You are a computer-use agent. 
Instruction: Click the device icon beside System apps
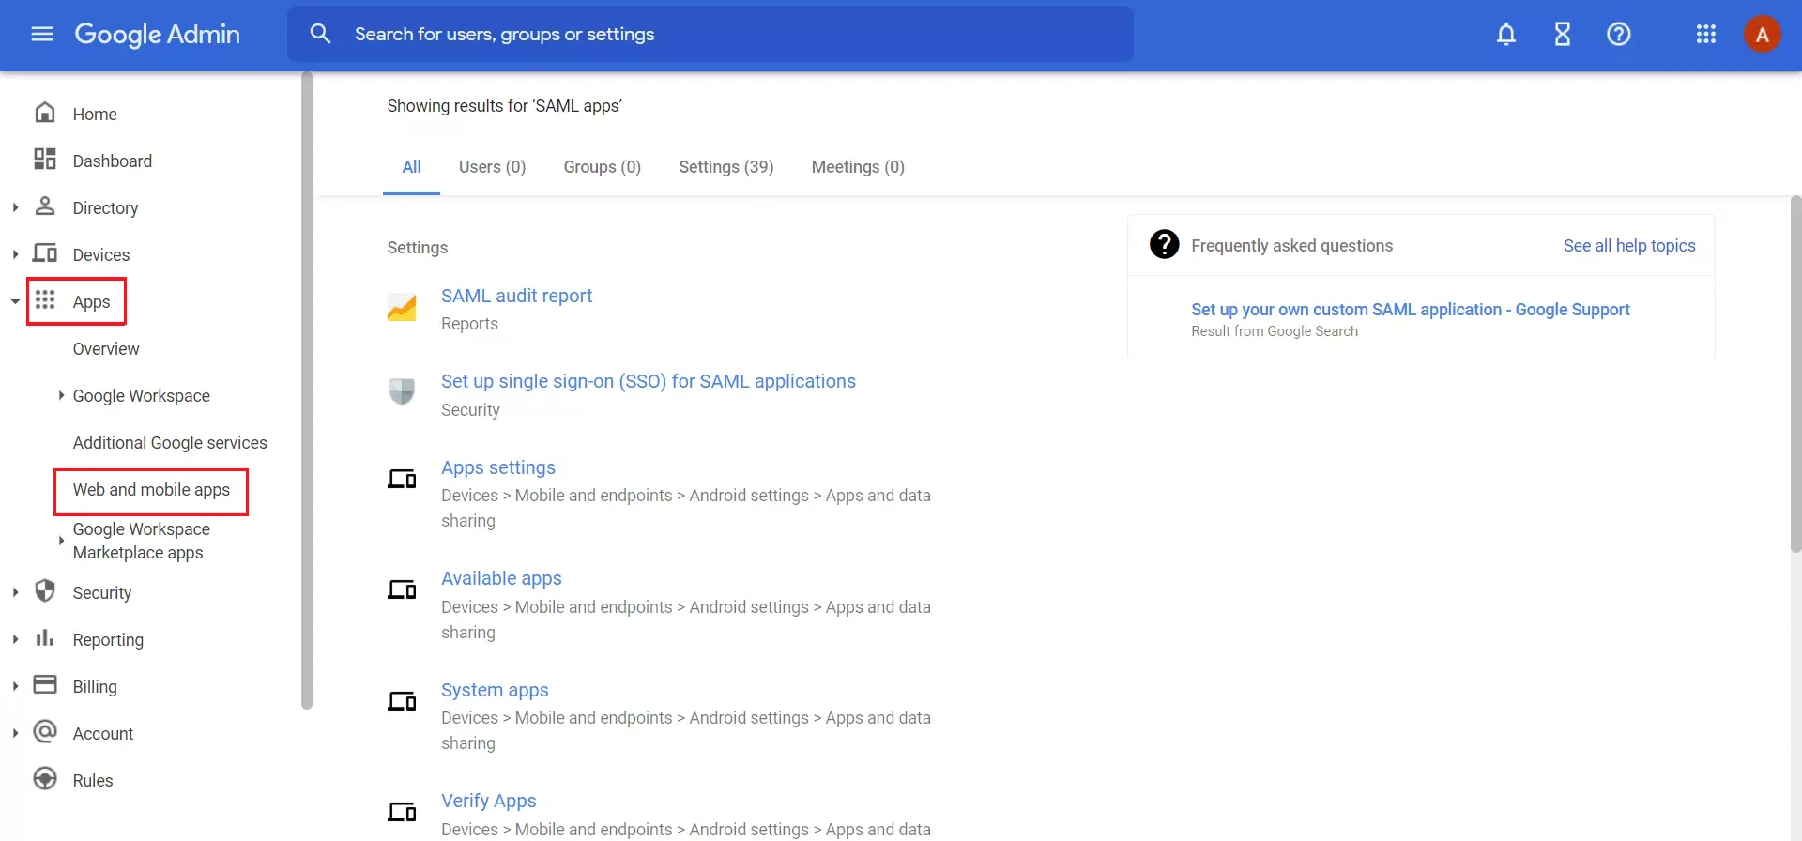tap(402, 701)
